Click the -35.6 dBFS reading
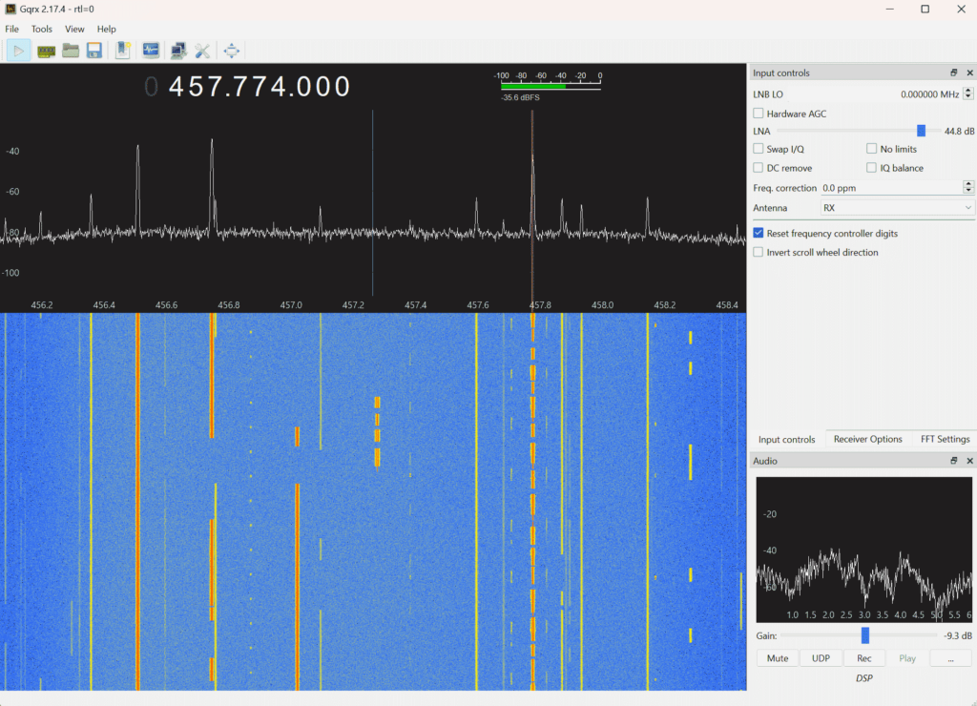 (x=520, y=97)
